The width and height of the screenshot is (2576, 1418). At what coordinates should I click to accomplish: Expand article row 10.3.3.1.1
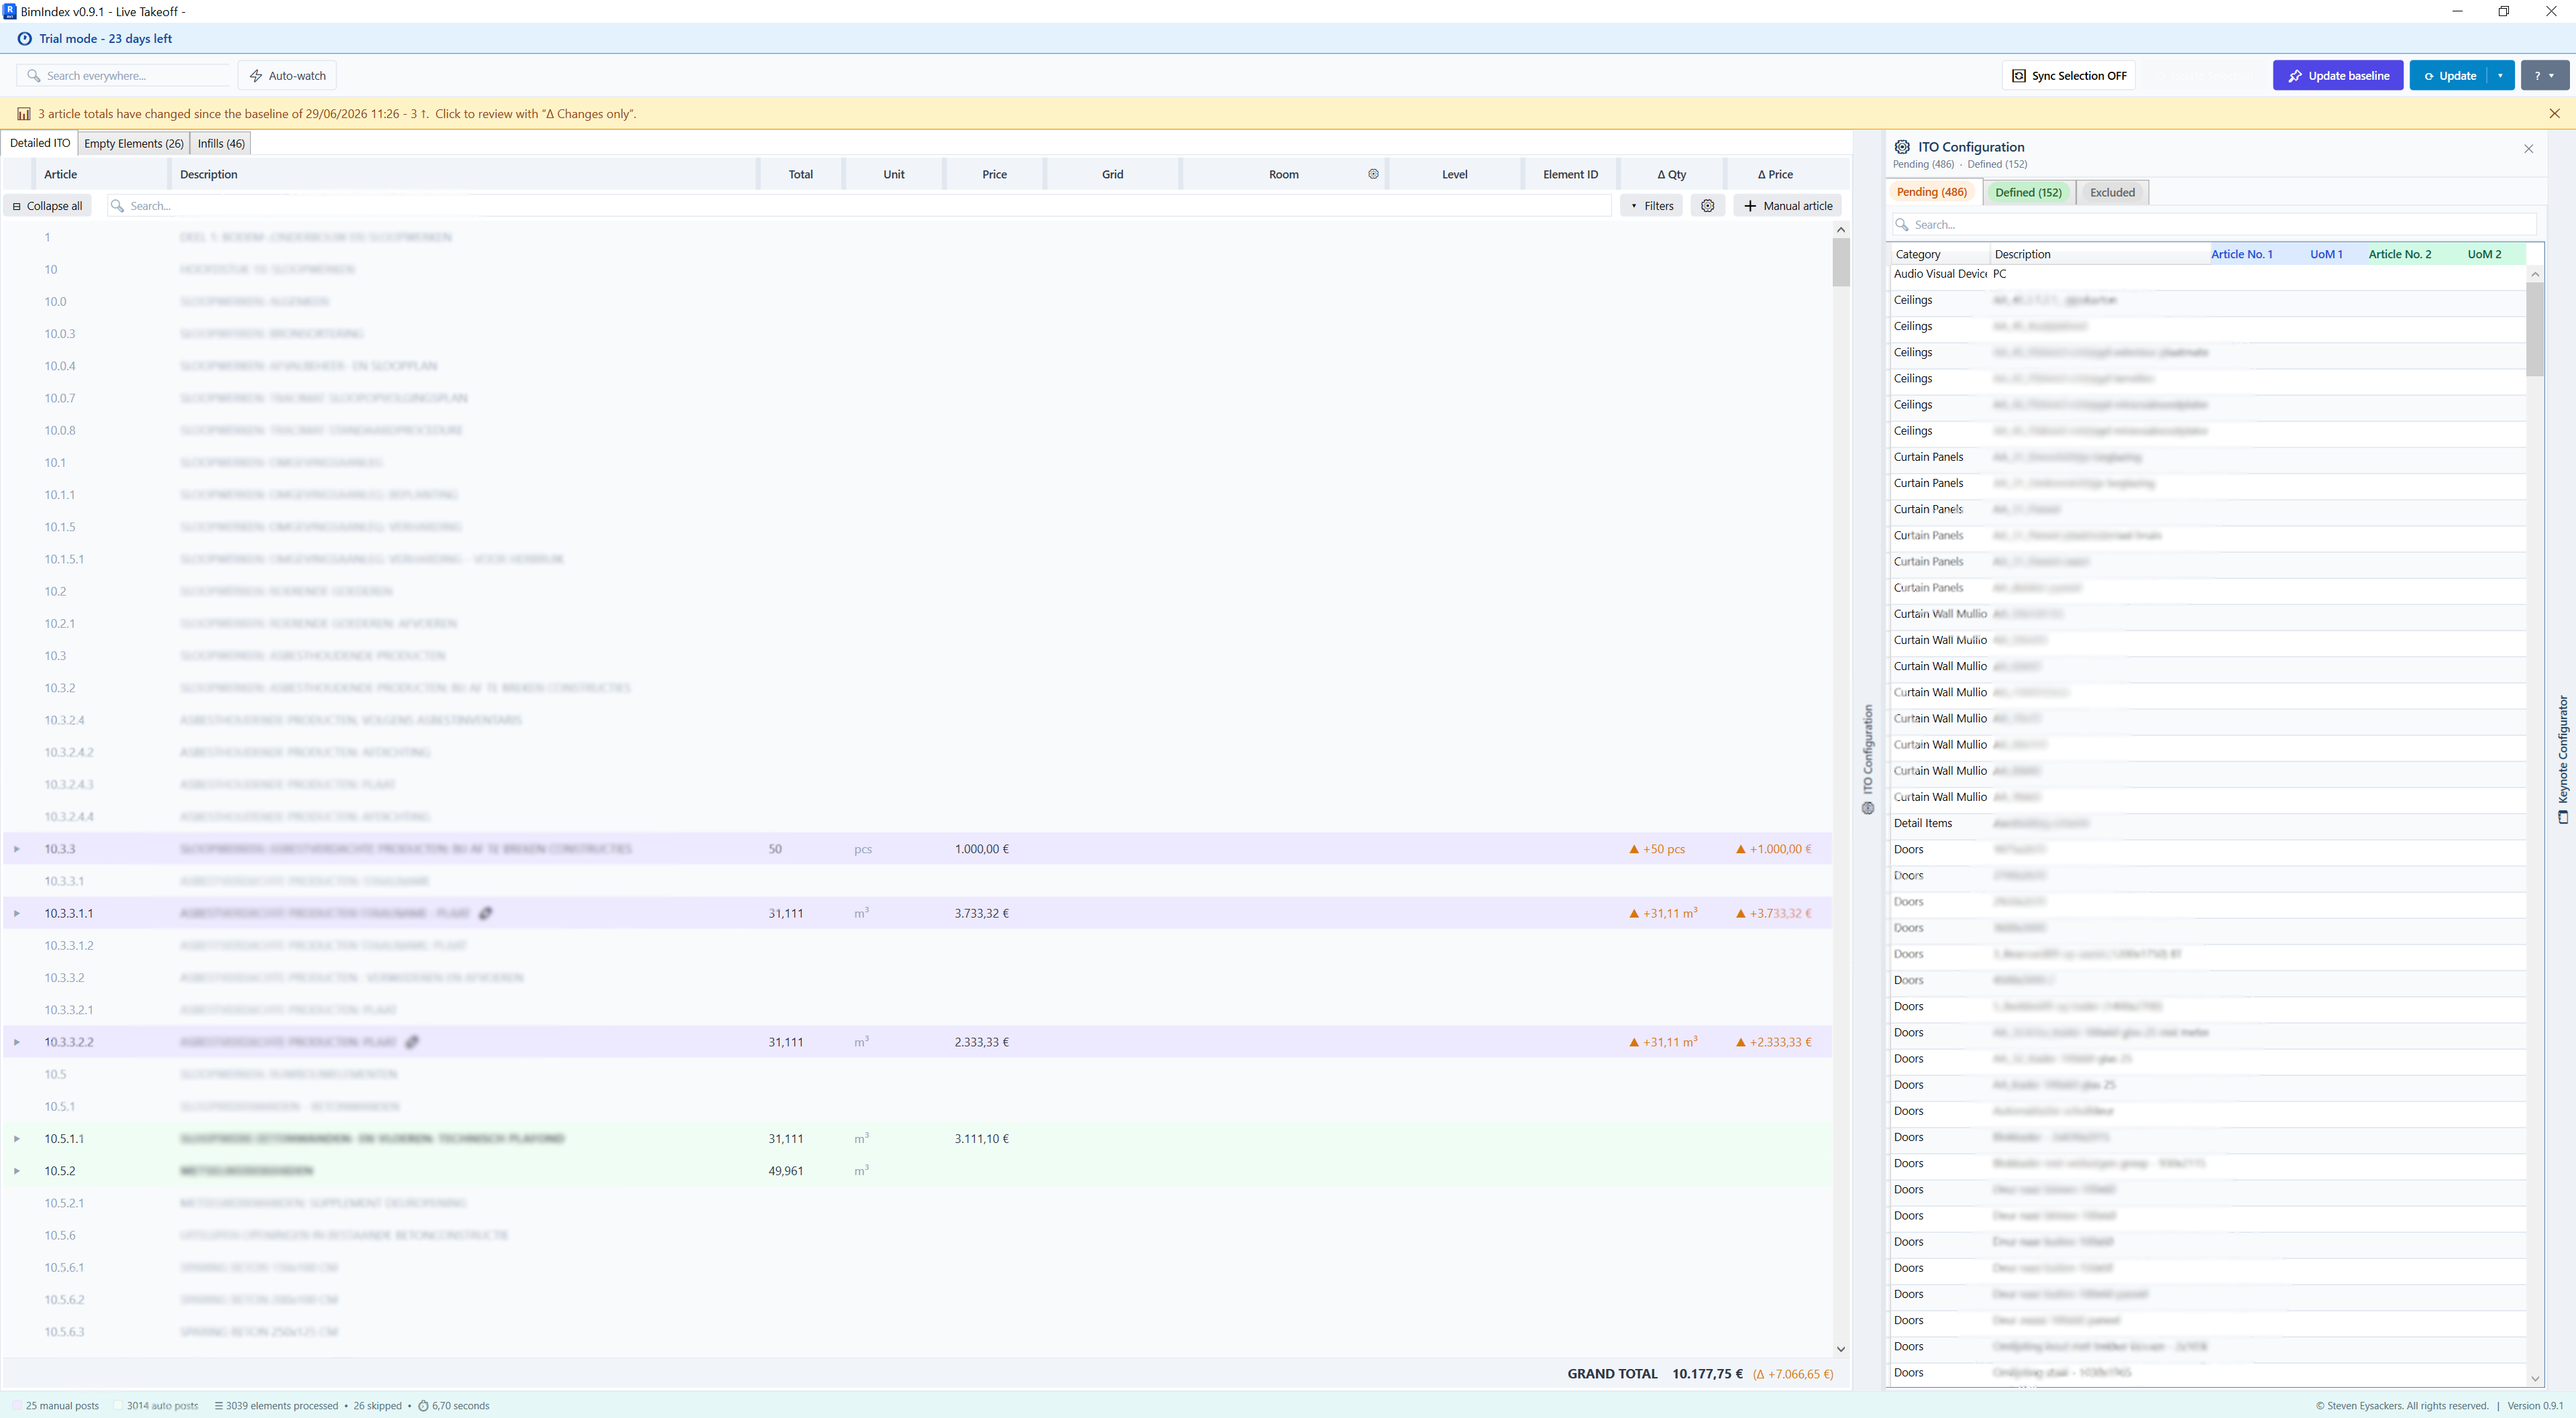tap(16, 913)
